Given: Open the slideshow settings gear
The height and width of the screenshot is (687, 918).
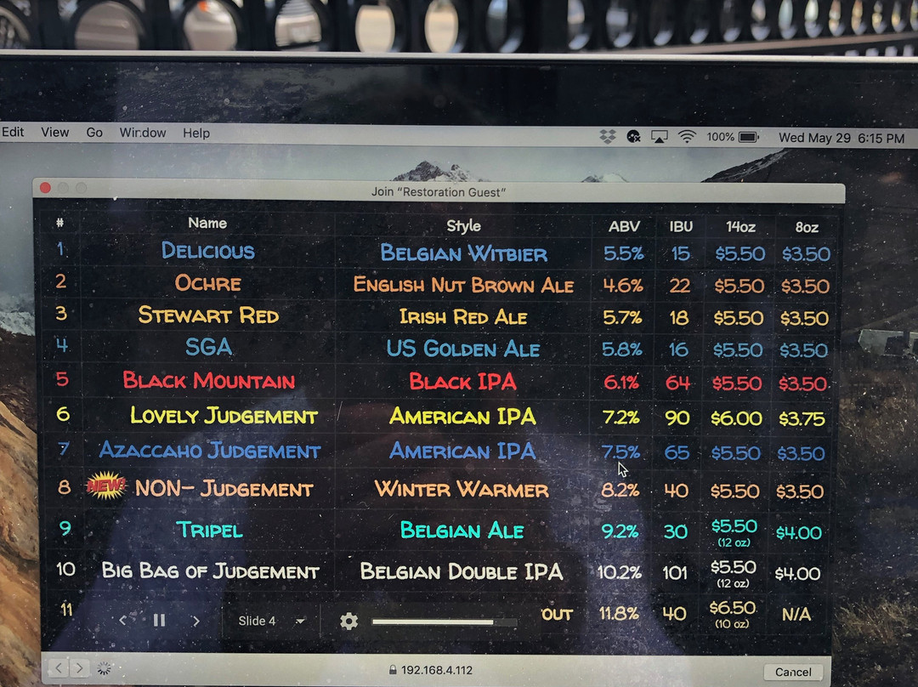Looking at the screenshot, I should pos(348,622).
